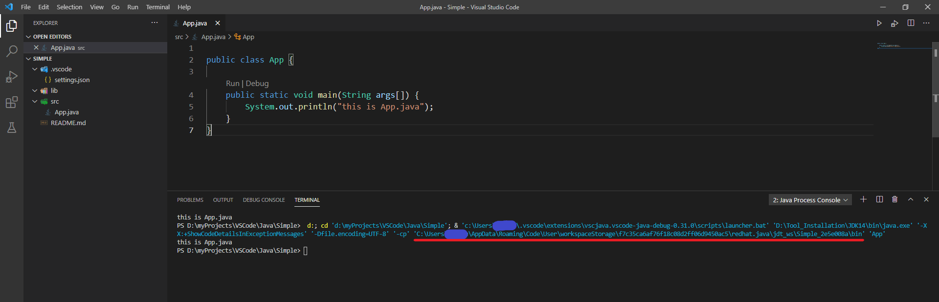Kill the terminal with trash icon
939x302 pixels.
[x=895, y=199]
